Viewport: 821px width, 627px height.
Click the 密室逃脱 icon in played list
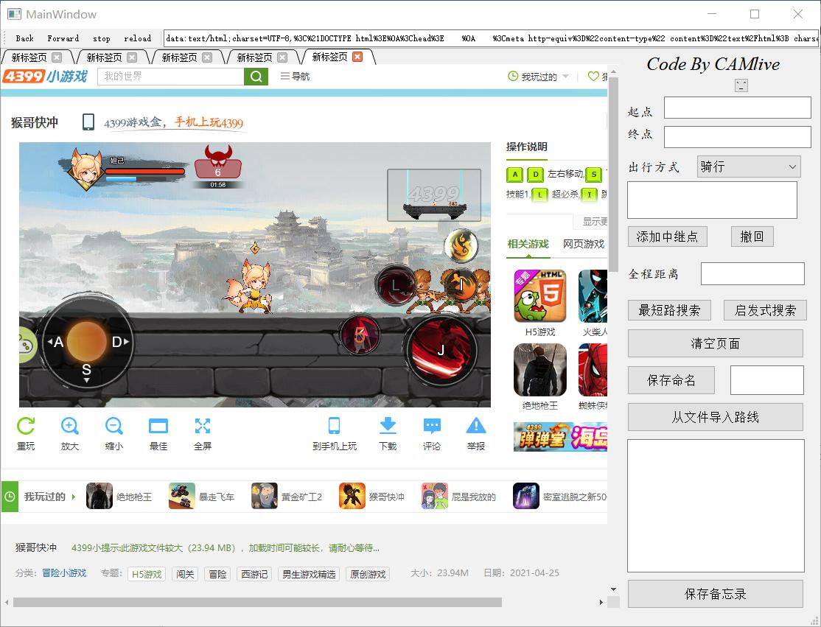tap(526, 496)
